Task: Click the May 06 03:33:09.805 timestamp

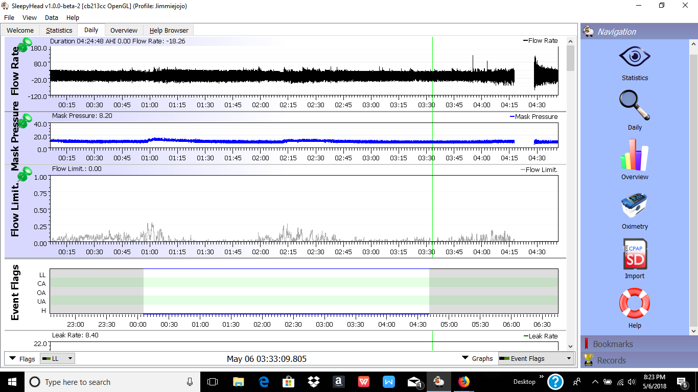Action: [267, 359]
